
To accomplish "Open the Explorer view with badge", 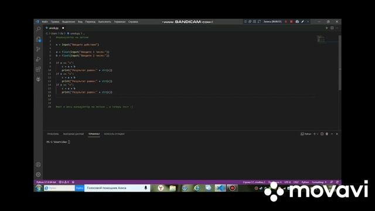I will 38,39.
